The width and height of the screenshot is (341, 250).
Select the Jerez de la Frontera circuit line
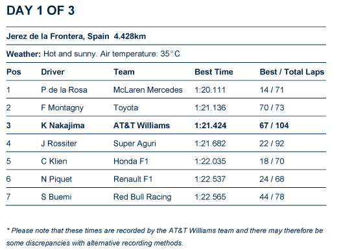(x=76, y=36)
